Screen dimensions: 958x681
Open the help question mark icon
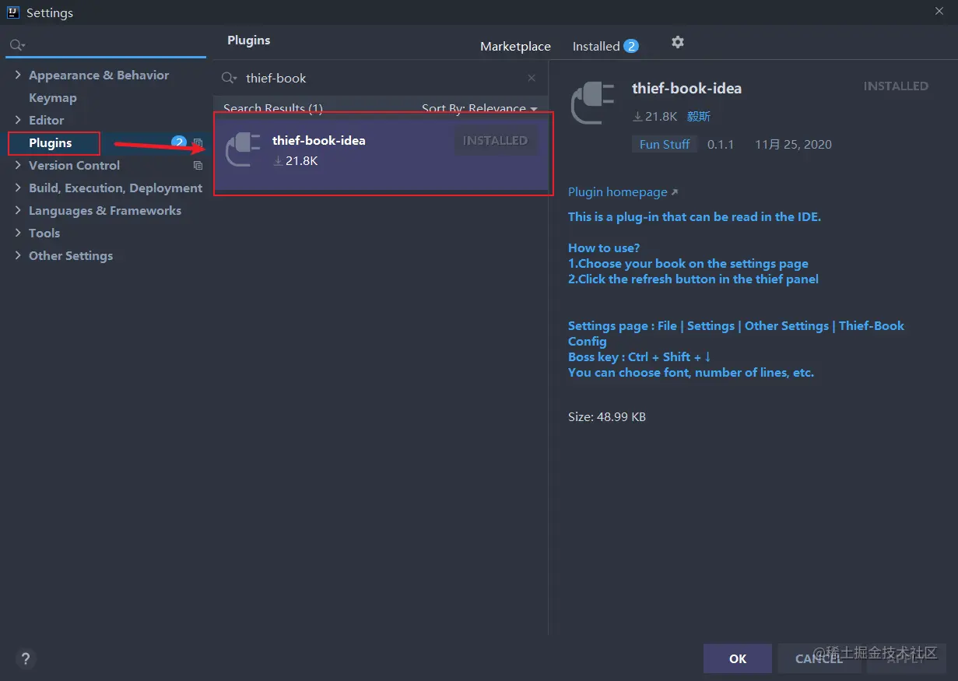(x=26, y=658)
